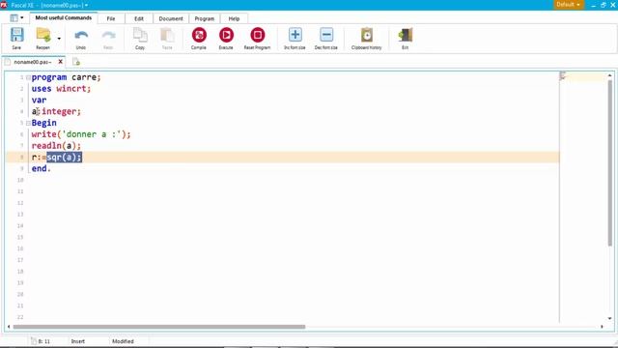Click the scroll down arrow

[x=609, y=318]
